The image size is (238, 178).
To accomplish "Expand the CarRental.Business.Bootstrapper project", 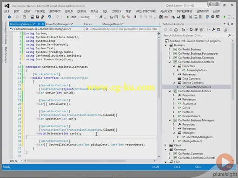I will coord(170,53).
